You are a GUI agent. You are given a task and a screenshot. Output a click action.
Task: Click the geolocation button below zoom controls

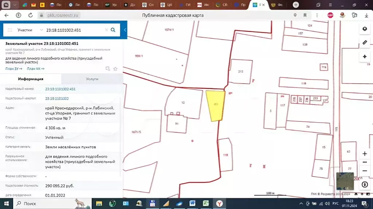coord(365,185)
